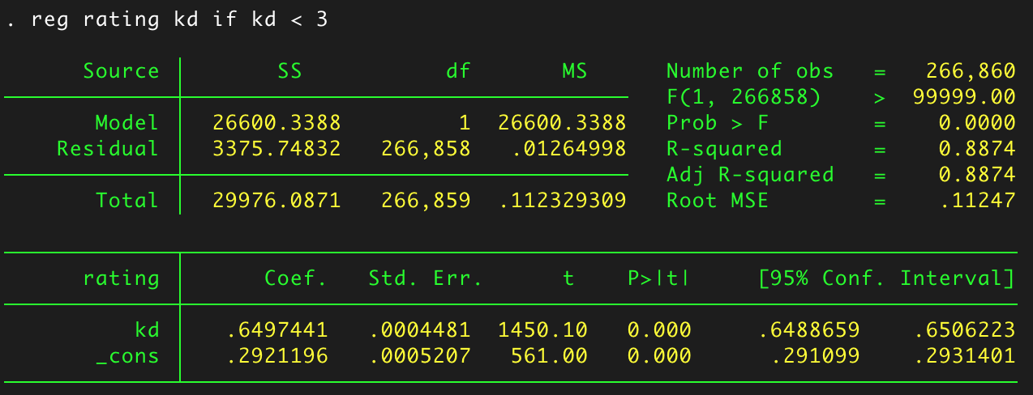
Task: Select Residual SS value 3375.74832
Action: point(276,149)
